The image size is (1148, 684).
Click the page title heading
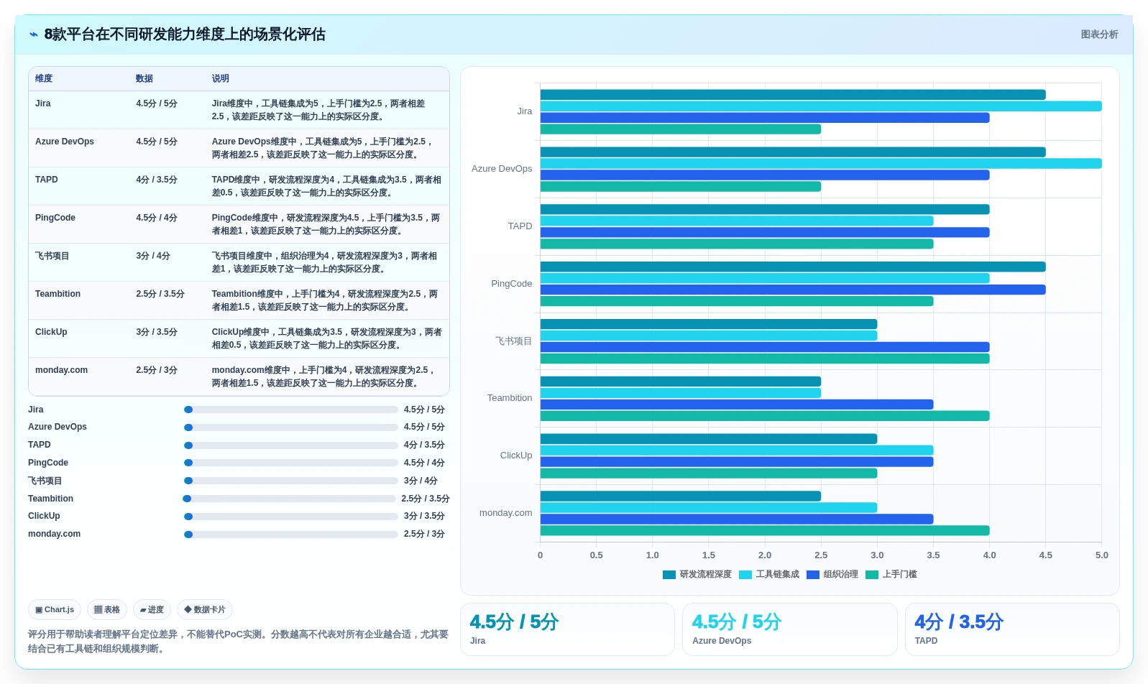[185, 34]
